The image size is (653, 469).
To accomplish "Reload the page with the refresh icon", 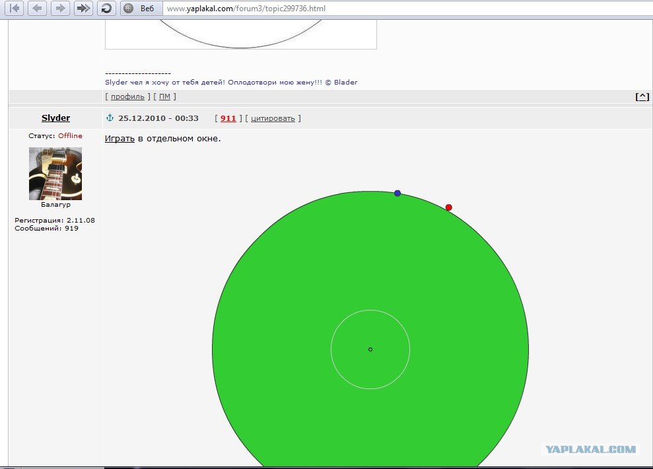I will tap(106, 8).
